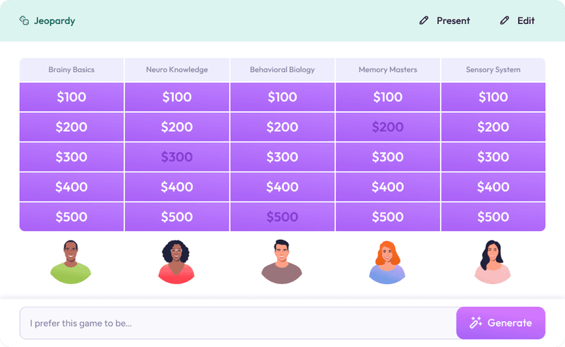Open the $400 tile under Sensory System
This screenshot has width=565, height=347.
(x=493, y=187)
